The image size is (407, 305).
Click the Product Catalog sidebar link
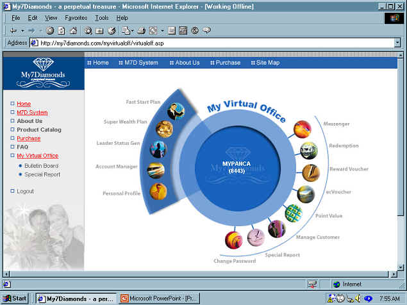click(x=39, y=129)
